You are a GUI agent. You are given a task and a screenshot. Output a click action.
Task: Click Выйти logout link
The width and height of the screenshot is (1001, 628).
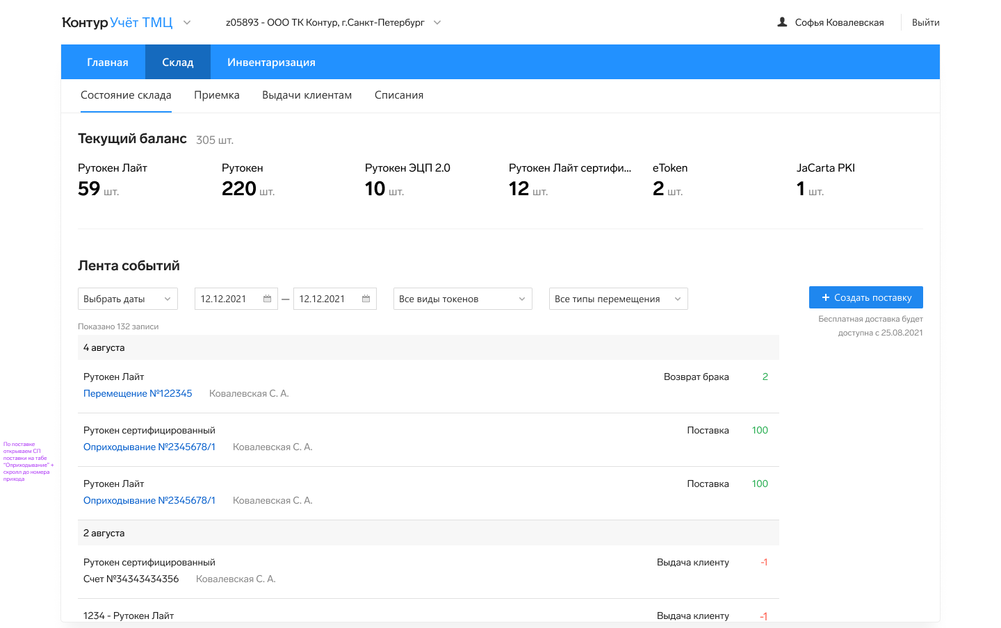[926, 22]
